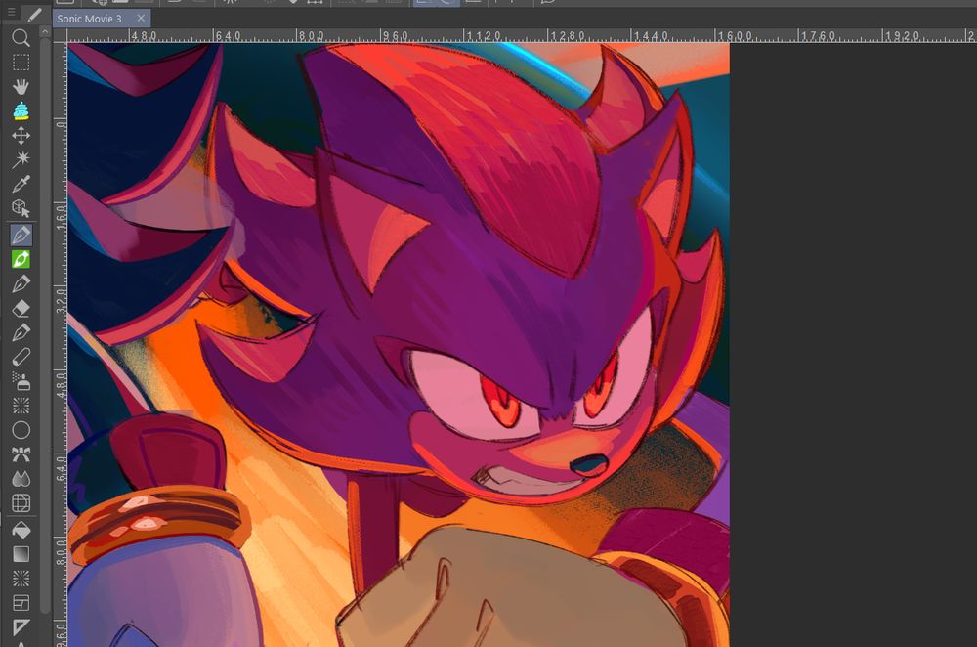Select the ribbon bow tool icon
Screen dimensions: 977x647
pyautogui.click(x=21, y=454)
